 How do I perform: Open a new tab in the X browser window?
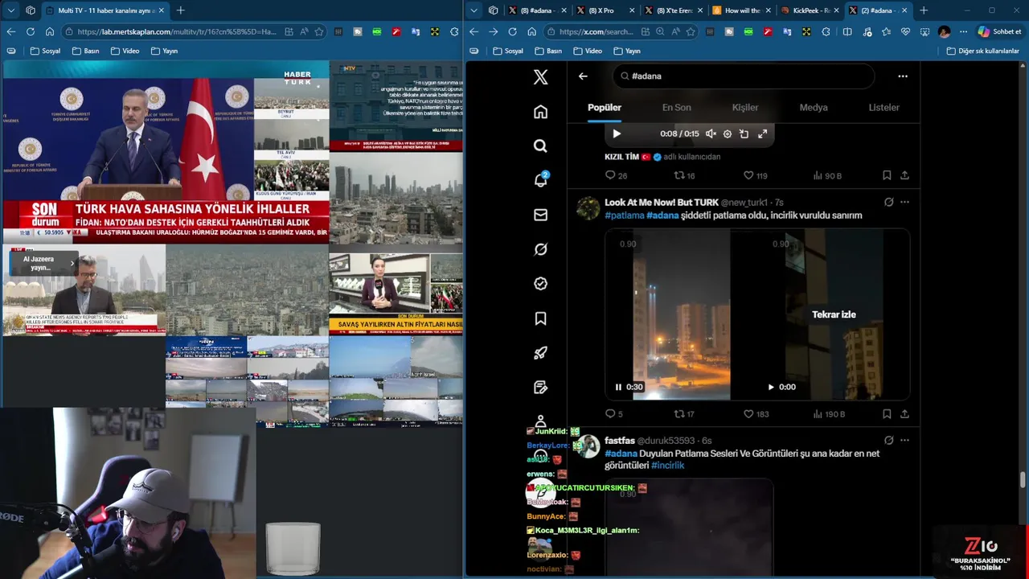(x=923, y=10)
